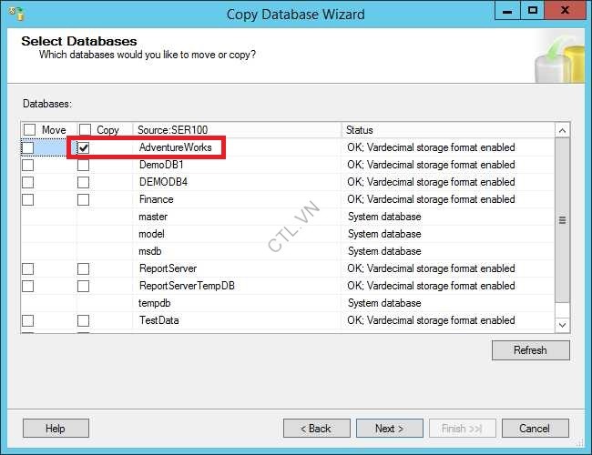Tick the Move checkbox for Finance
This screenshot has width=592, height=455.
click(x=28, y=199)
